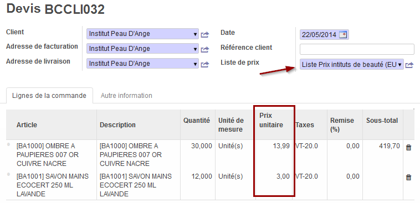The height and width of the screenshot is (203, 420).
Task: Open external link icon beside Liste de prix
Action: click(x=409, y=65)
